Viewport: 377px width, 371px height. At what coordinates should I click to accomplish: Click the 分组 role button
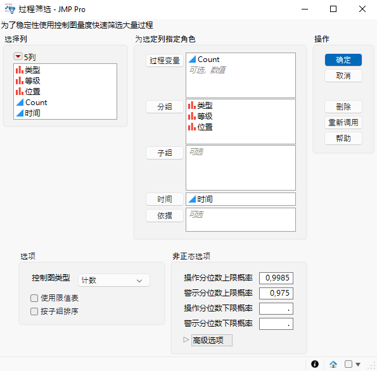click(x=165, y=106)
